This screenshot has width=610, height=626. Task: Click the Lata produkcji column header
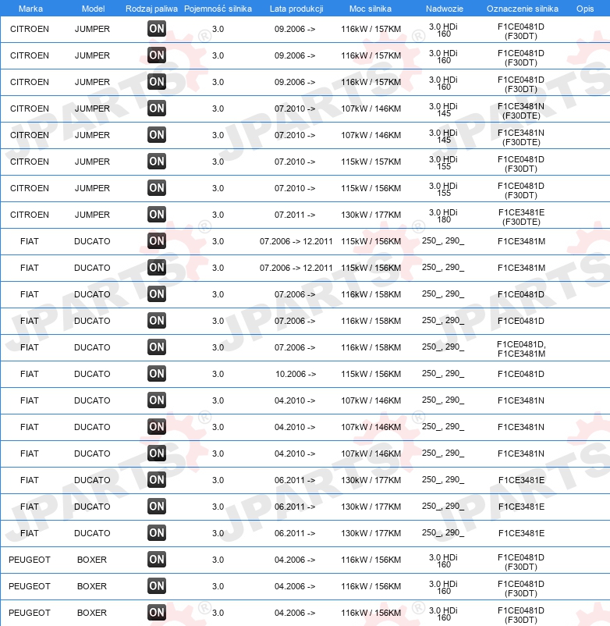(x=296, y=9)
